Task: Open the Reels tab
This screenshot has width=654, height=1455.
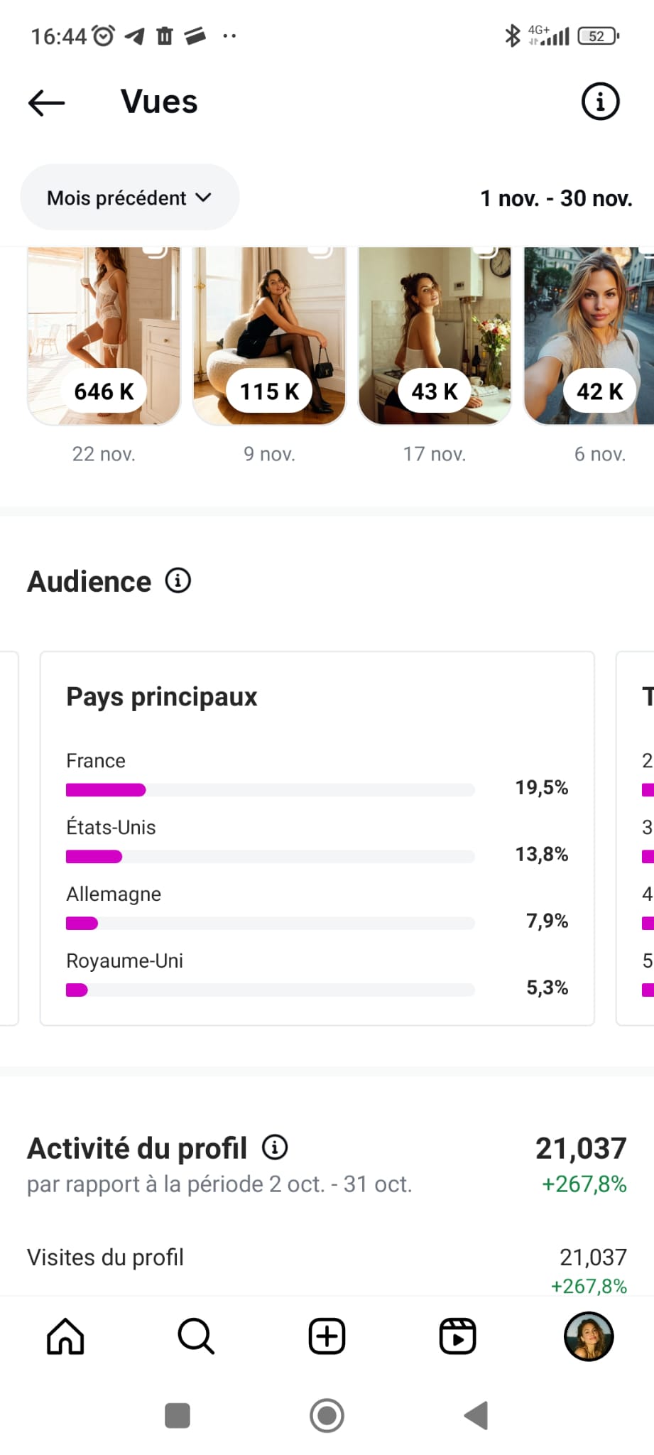Action: point(457,1336)
